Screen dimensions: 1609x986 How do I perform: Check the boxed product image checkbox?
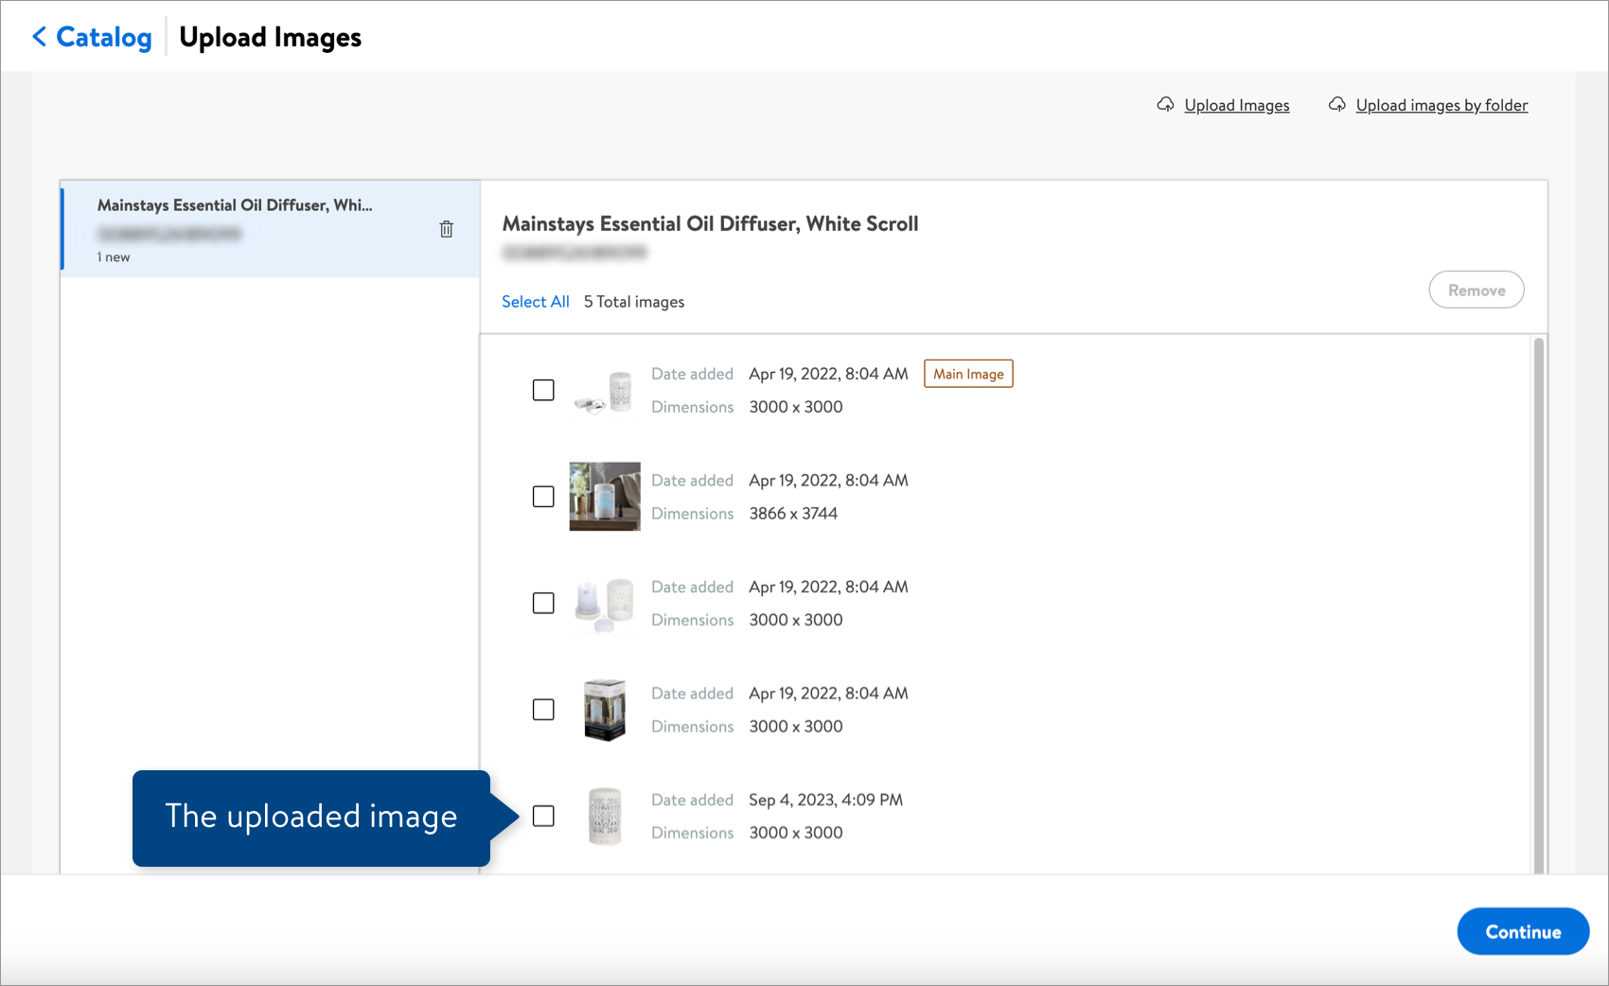point(543,709)
